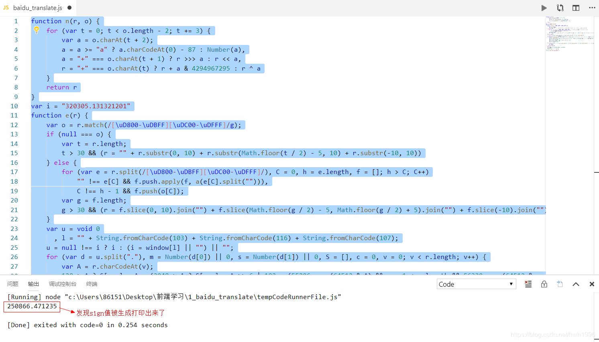Select the 输出 panel tab
Screen dimensions: 599x342
point(34,284)
